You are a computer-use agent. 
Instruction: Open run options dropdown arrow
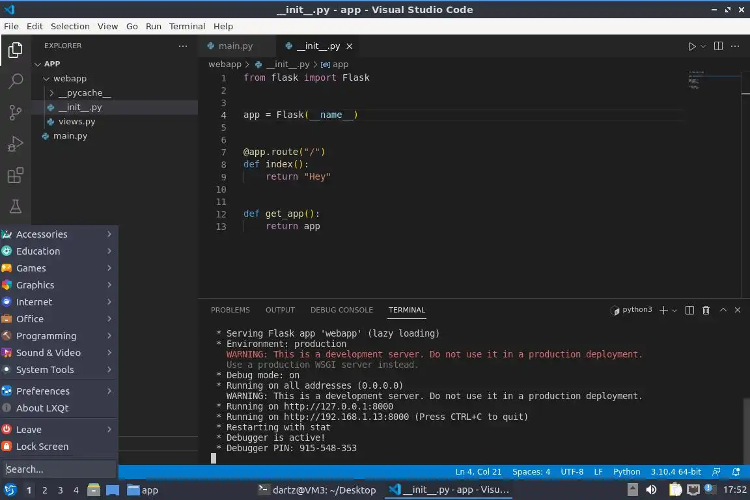702,46
